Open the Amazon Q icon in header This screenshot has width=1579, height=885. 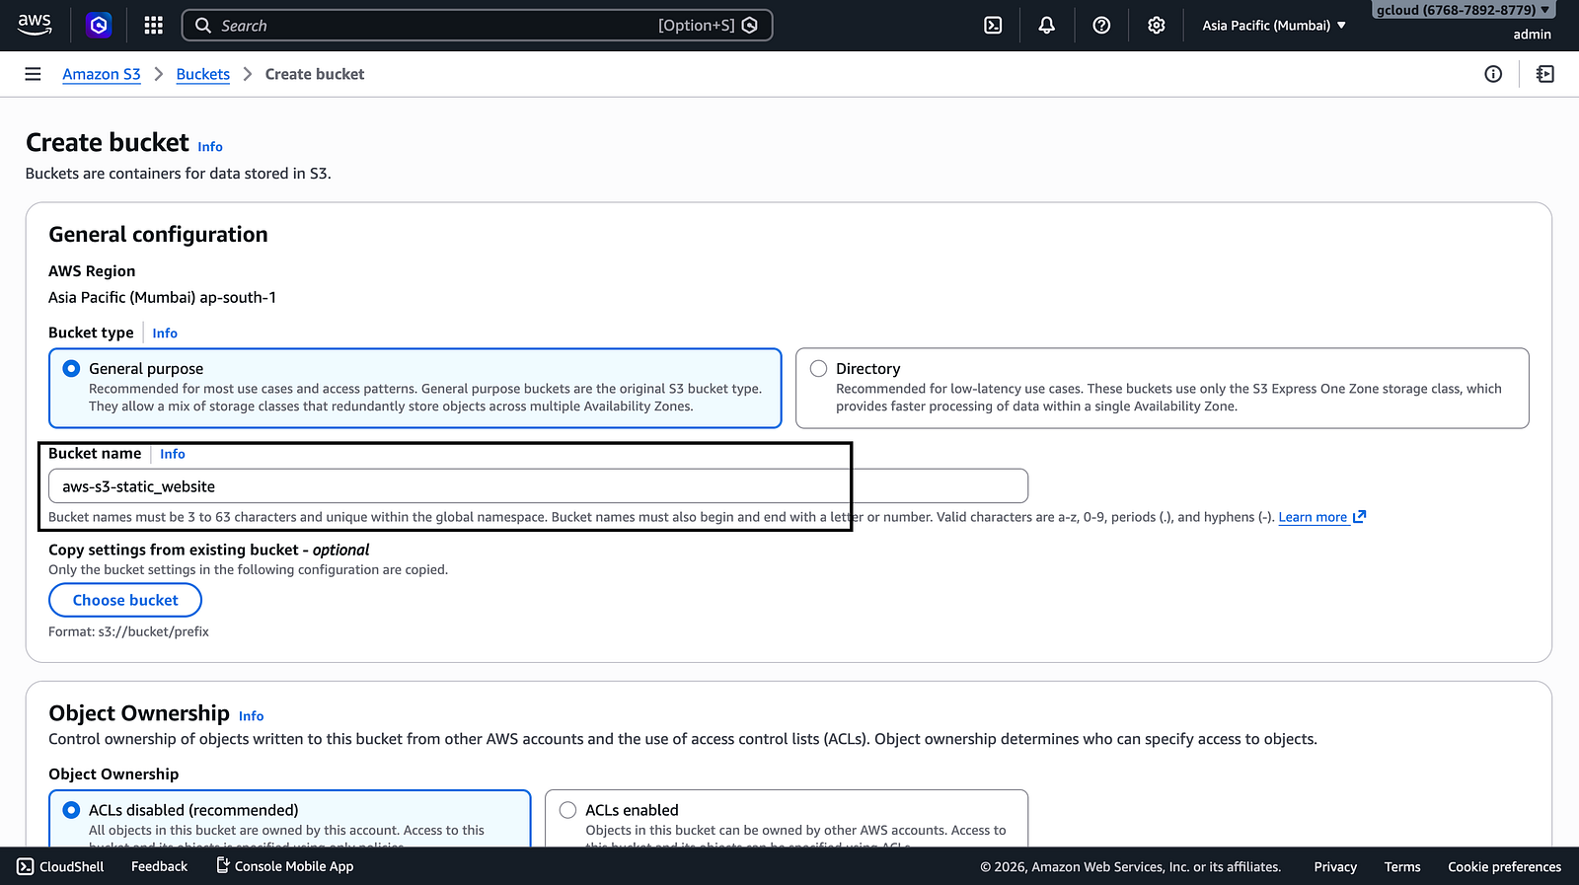99,25
